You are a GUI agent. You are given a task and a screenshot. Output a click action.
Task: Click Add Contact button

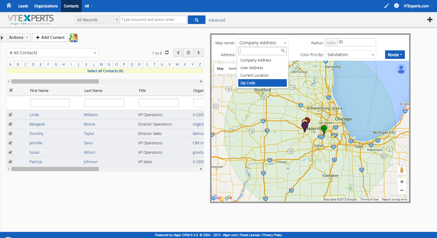click(x=50, y=38)
